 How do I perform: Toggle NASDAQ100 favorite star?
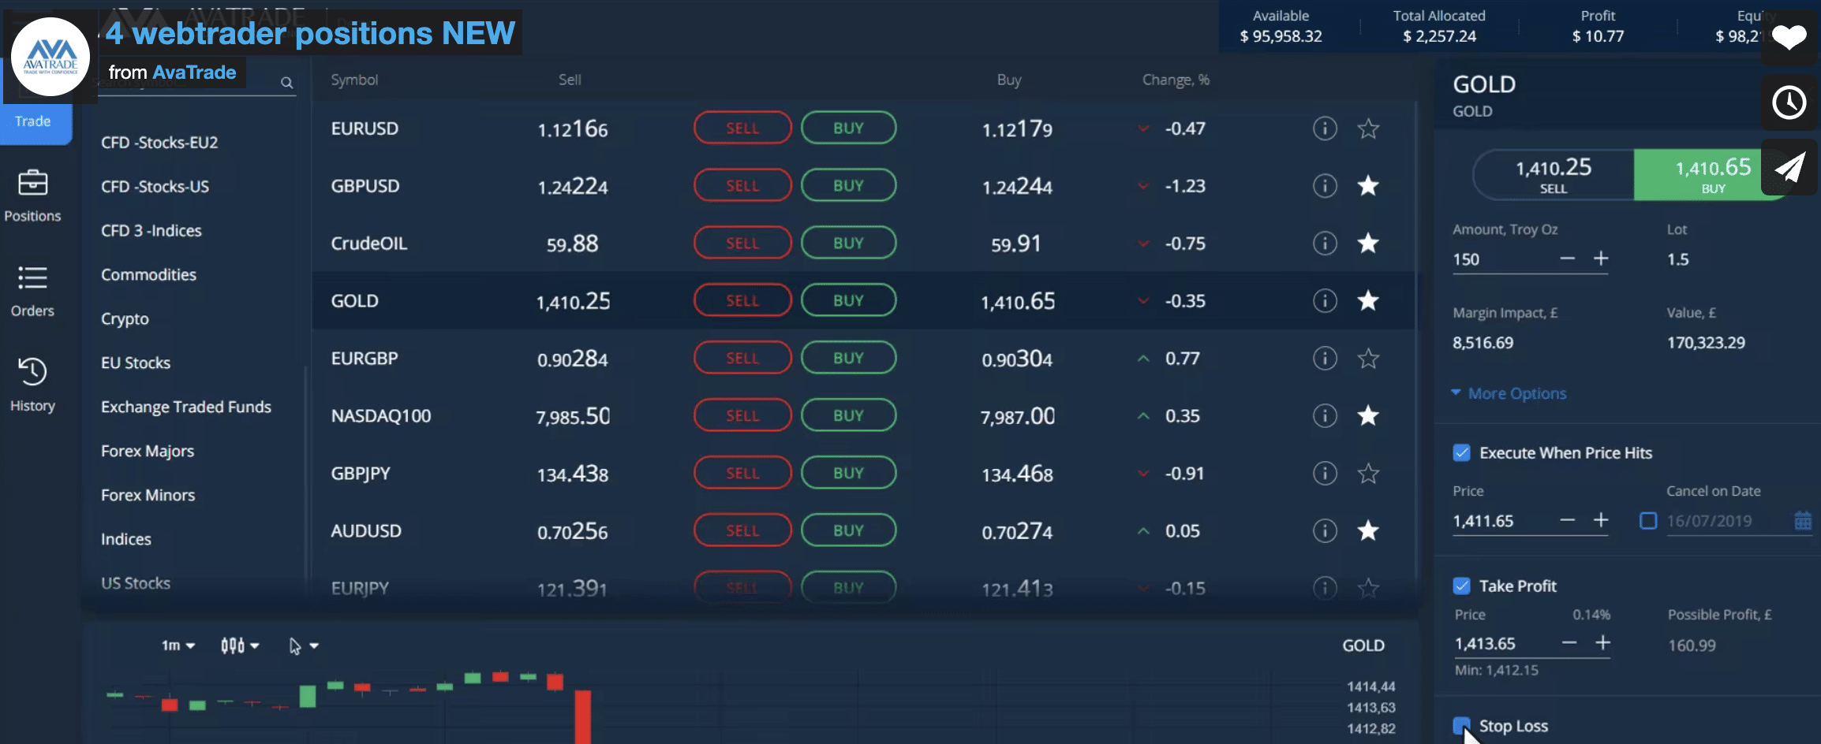[1368, 416]
